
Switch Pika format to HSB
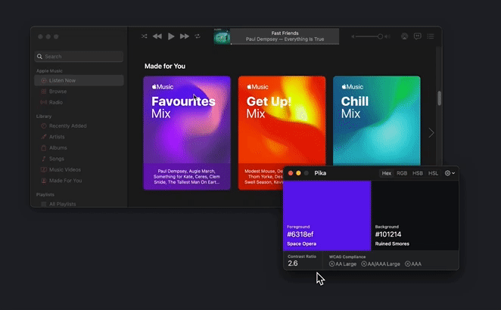(418, 173)
